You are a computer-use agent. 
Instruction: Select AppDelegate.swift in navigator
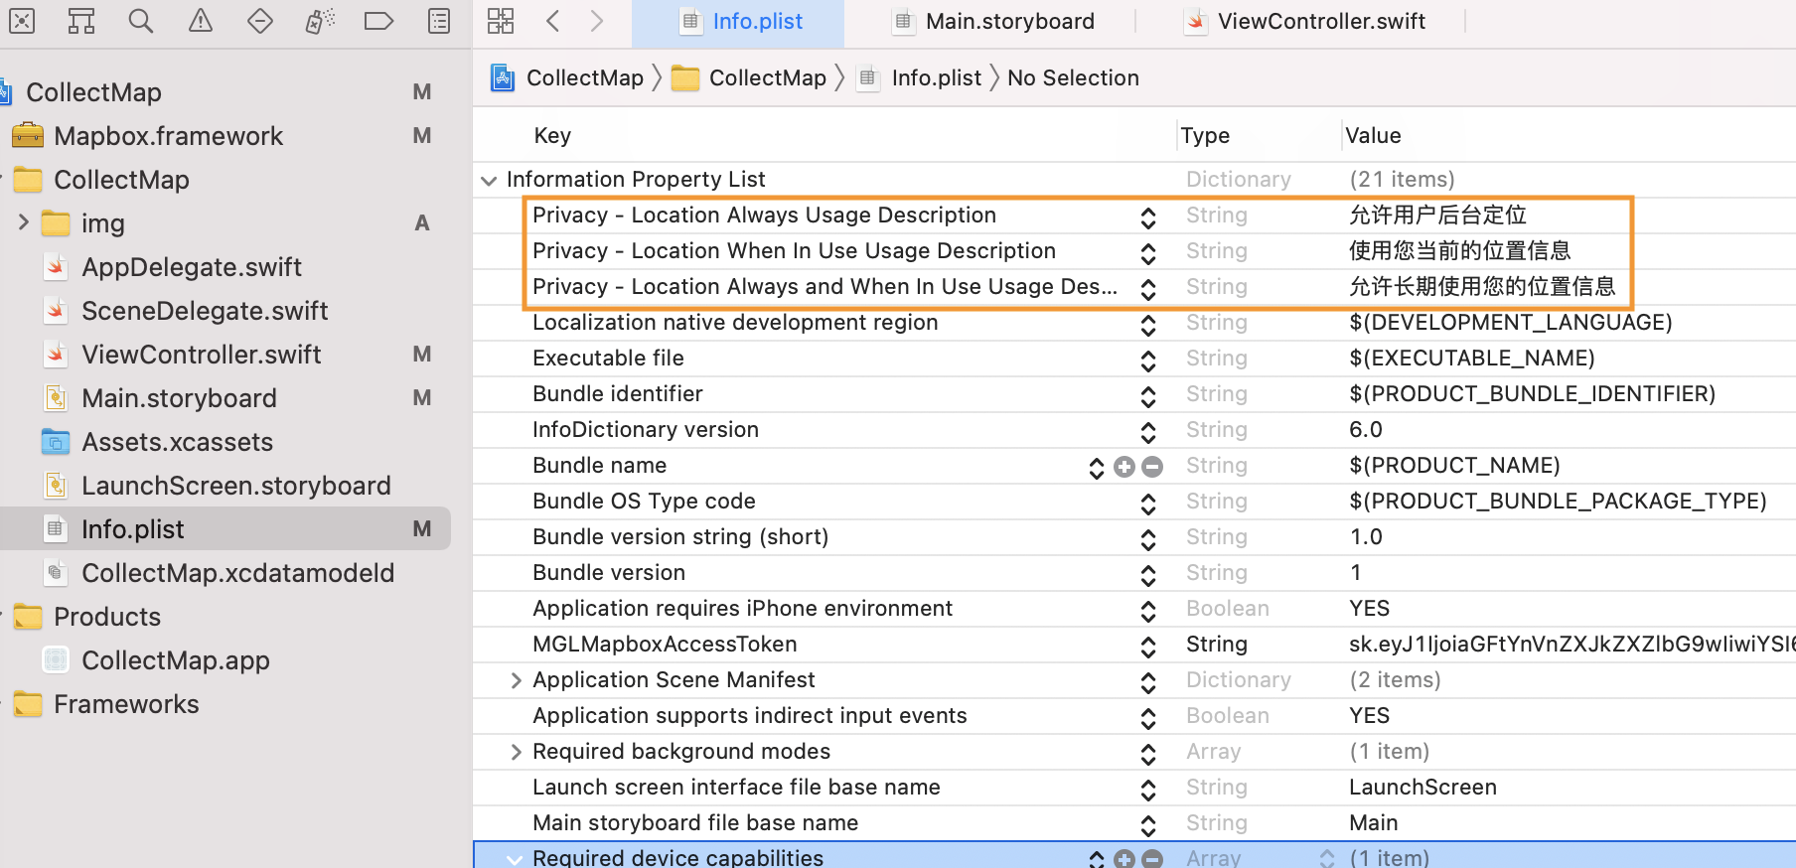point(192,267)
